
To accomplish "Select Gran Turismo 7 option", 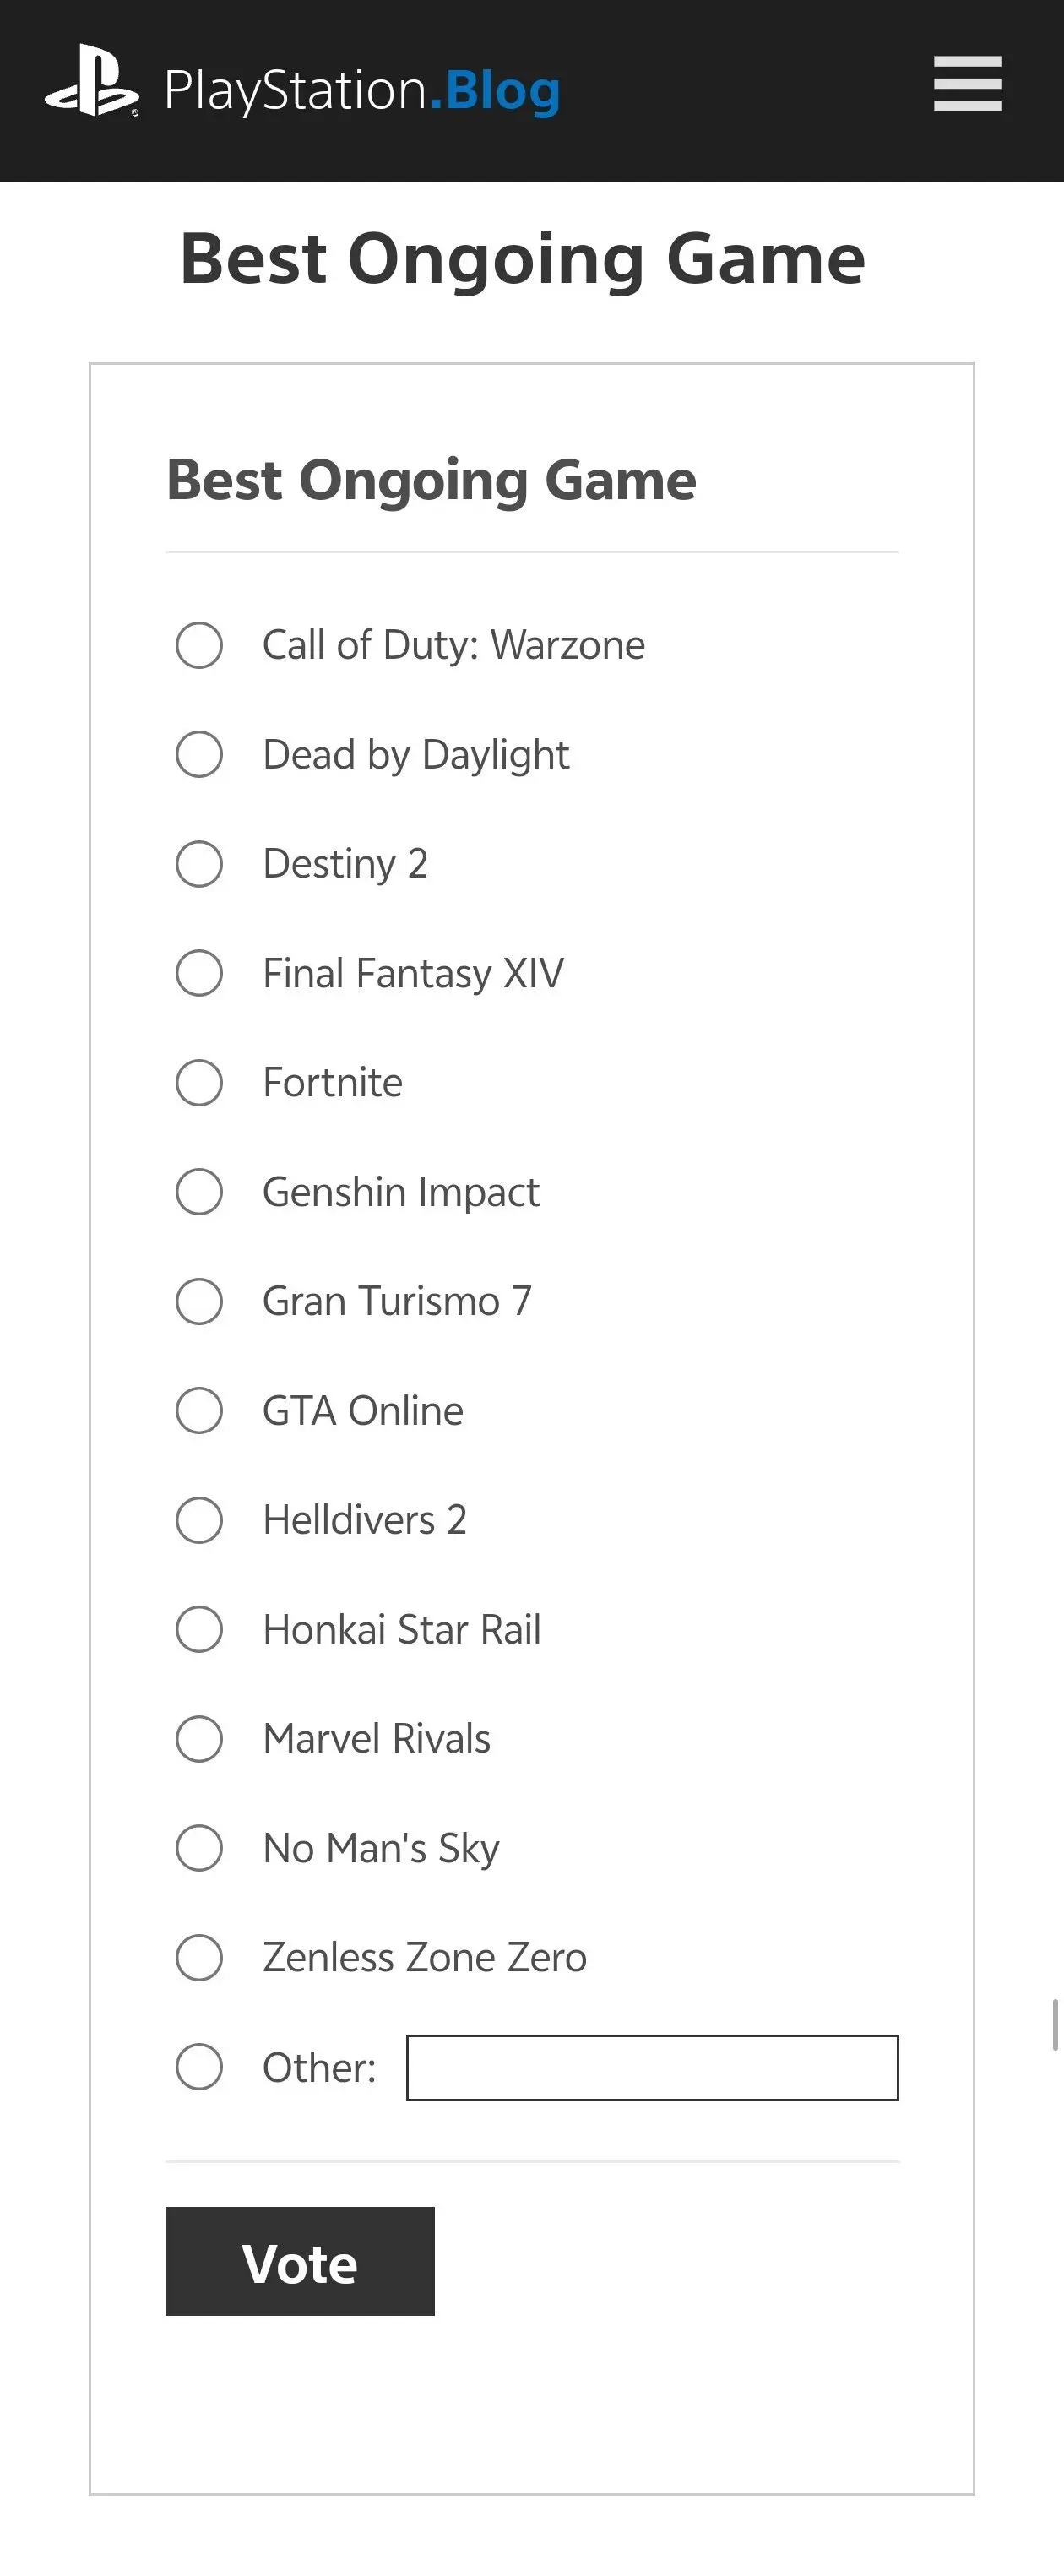I will pos(199,1301).
